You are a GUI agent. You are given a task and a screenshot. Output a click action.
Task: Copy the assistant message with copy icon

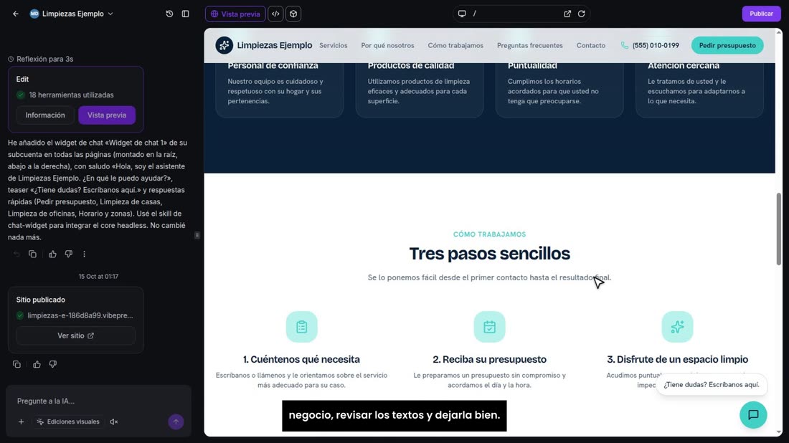(33, 254)
